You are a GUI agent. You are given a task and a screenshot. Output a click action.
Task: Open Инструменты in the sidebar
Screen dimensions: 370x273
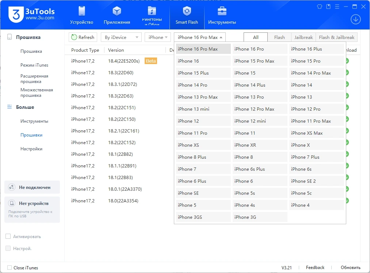(34, 121)
